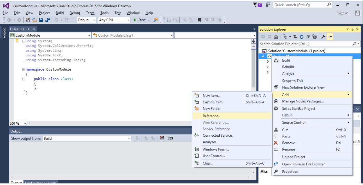Select Manage NuGet Packages... in context menu
363x185 pixels.
pos(312,101)
